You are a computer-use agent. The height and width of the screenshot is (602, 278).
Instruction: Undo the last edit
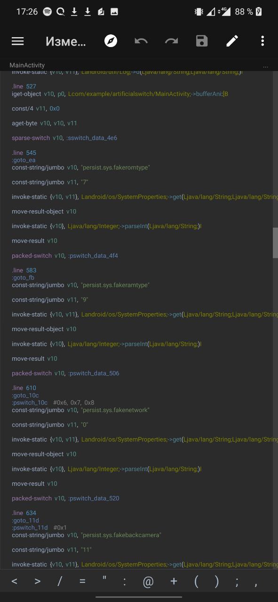tap(141, 41)
